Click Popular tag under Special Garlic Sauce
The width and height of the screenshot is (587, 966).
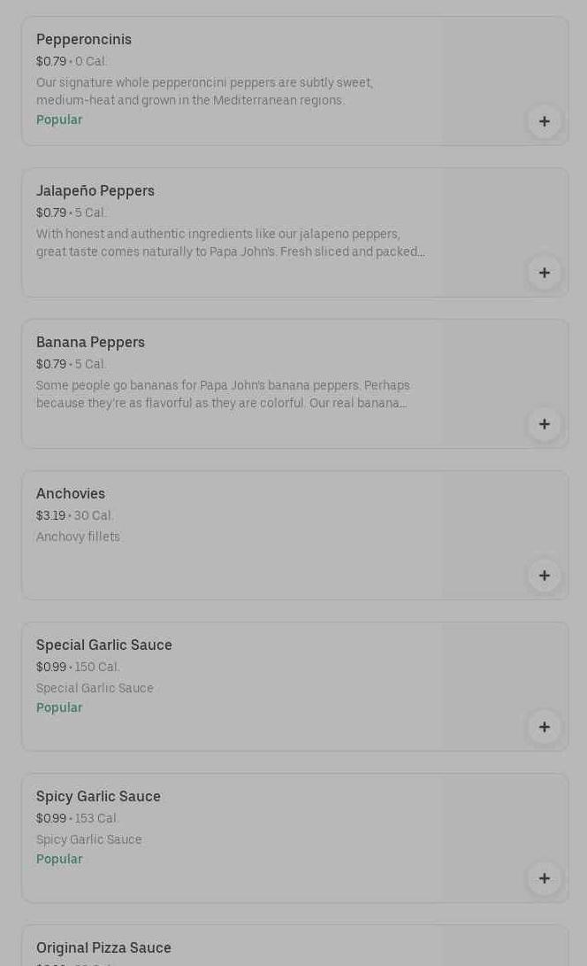59,707
